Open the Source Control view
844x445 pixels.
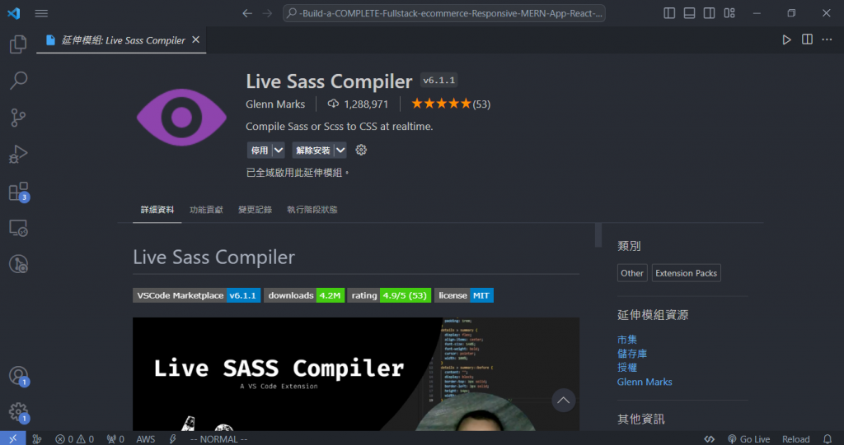(x=18, y=118)
